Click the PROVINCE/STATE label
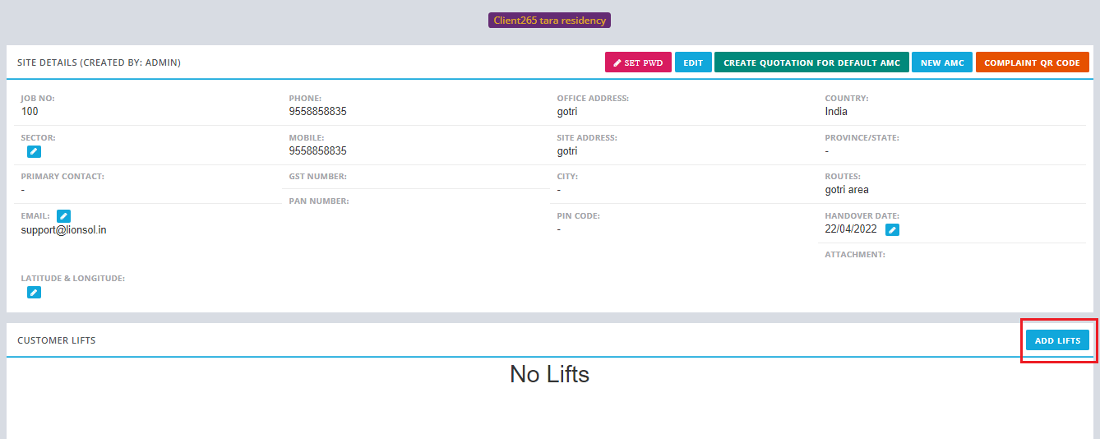The width and height of the screenshot is (1100, 439). [x=862, y=138]
